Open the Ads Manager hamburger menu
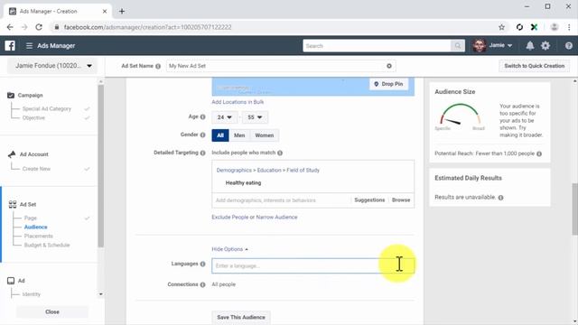Screen dimensions: 578x325 tap(29, 46)
